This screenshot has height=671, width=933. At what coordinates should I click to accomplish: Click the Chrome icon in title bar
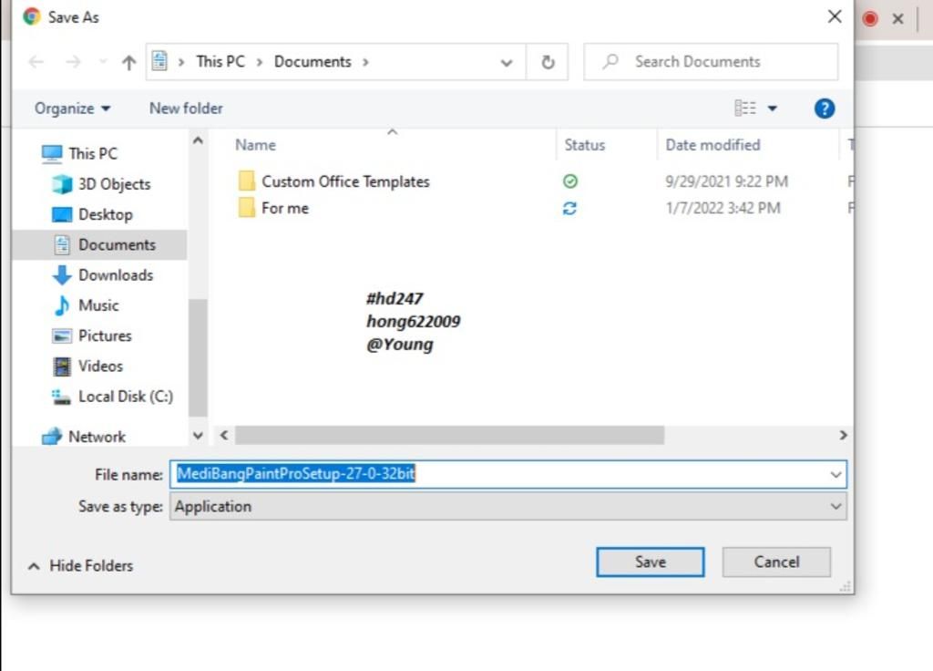click(32, 16)
